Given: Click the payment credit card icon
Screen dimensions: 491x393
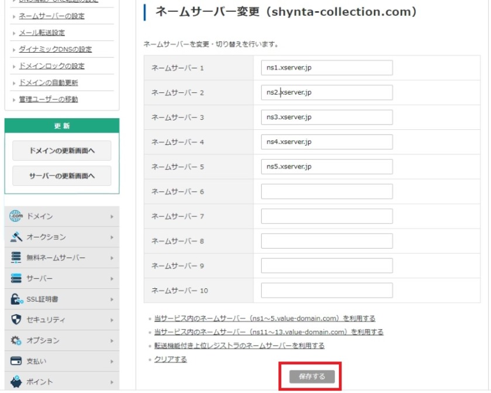Looking at the screenshot, I should [x=16, y=361].
